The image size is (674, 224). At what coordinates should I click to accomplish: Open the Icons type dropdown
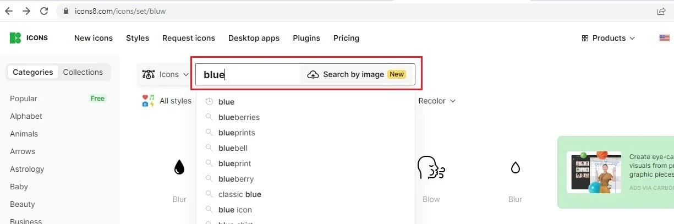tap(166, 74)
